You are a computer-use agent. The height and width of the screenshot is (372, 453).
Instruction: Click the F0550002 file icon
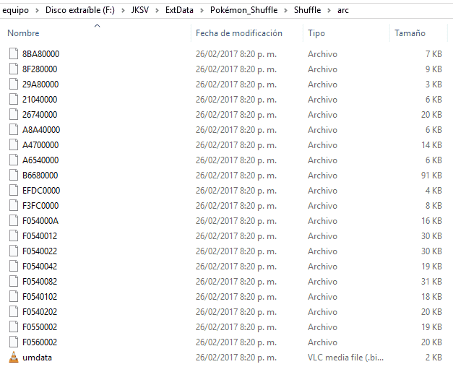14,326
